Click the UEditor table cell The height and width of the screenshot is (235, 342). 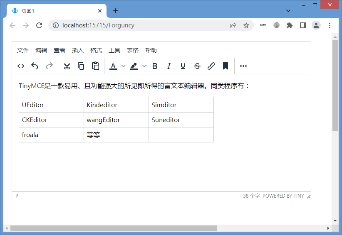(52, 105)
